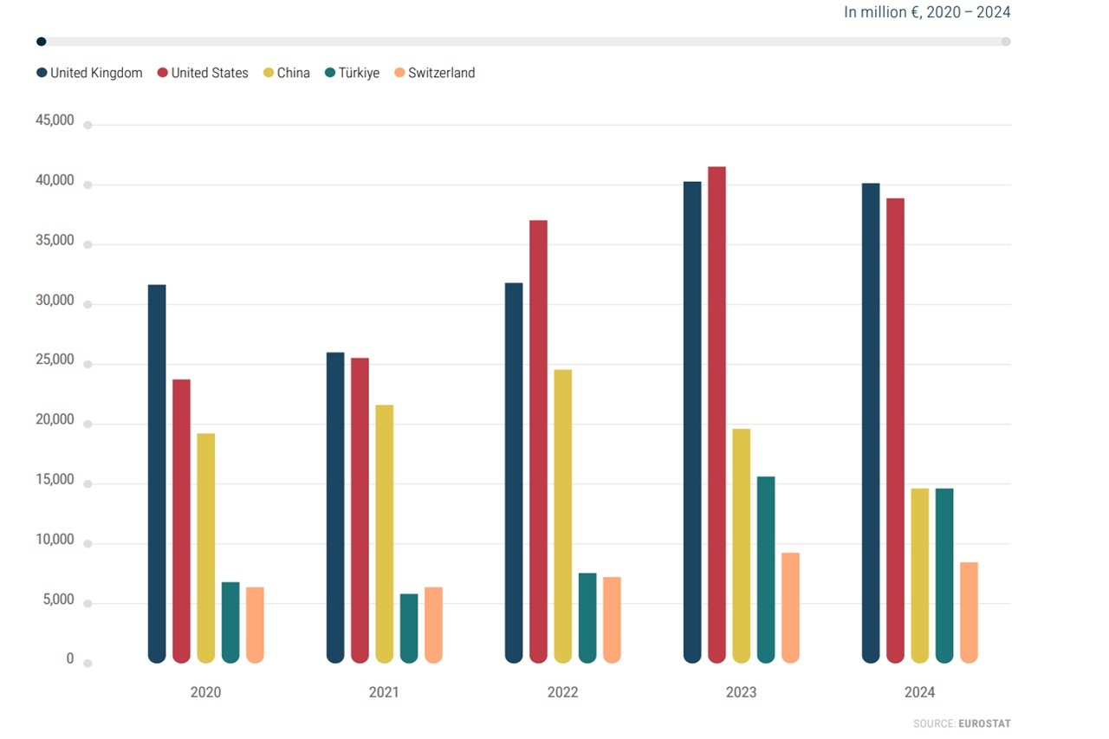This screenshot has width=1109, height=739.
Task: Click the 2024 United States bar
Action: click(x=895, y=431)
